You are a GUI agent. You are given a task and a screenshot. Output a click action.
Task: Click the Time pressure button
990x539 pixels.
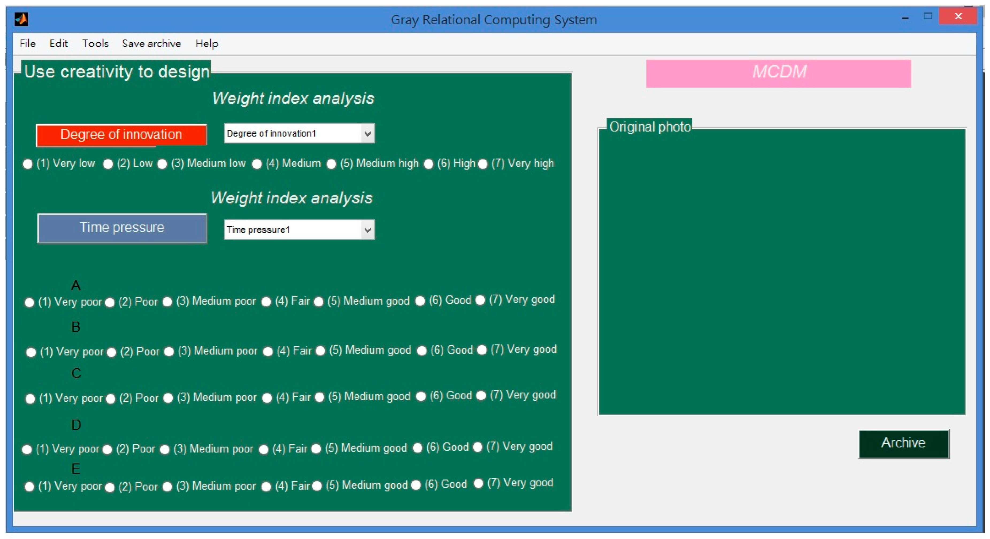point(122,228)
